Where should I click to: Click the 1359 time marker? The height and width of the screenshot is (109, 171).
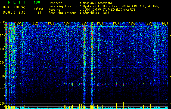click(148, 23)
